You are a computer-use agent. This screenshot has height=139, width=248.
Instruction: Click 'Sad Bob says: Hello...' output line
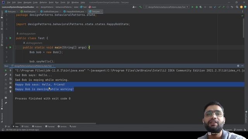33,75
